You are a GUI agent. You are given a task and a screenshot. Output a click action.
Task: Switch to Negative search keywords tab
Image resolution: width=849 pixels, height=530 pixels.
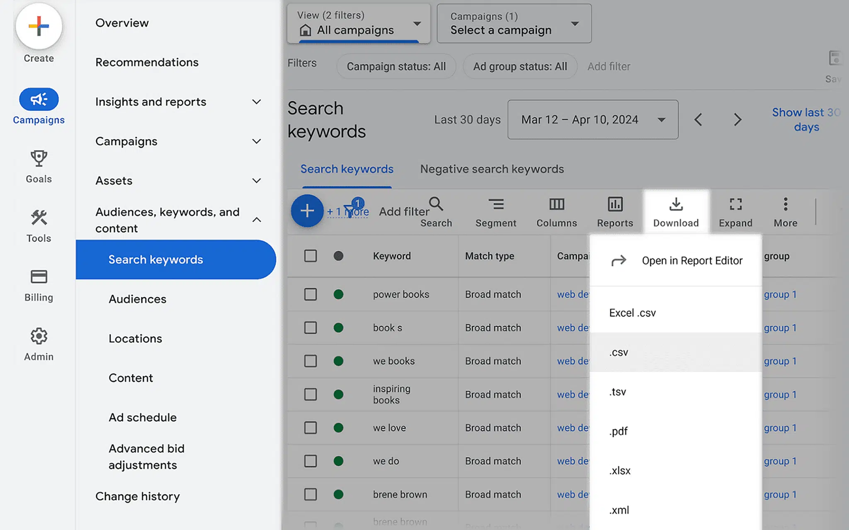(x=492, y=169)
